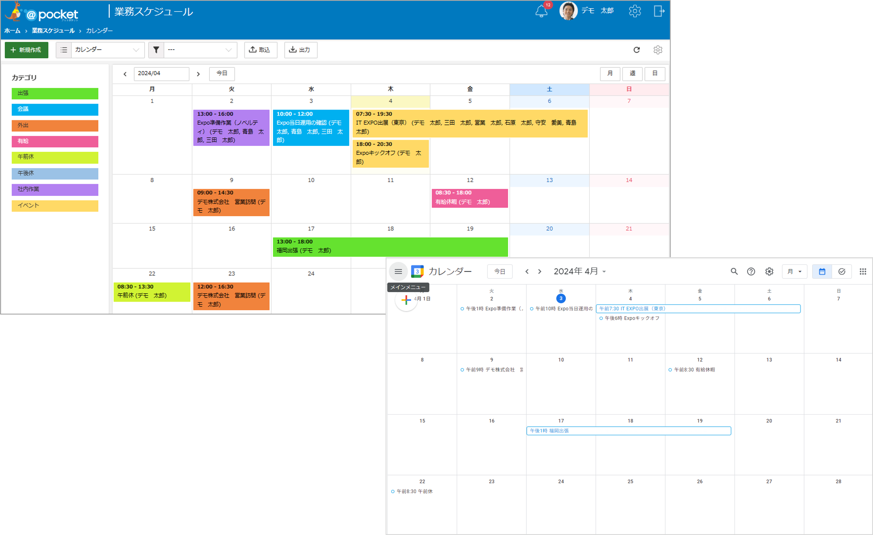Open the Expo当日運用の確認 event in @pocket

click(311, 127)
